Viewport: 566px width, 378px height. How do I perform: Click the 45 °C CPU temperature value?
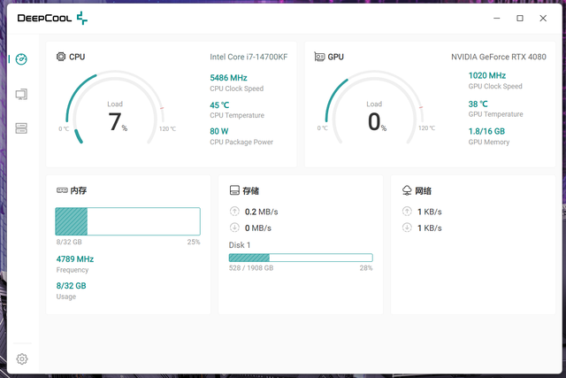(x=219, y=105)
